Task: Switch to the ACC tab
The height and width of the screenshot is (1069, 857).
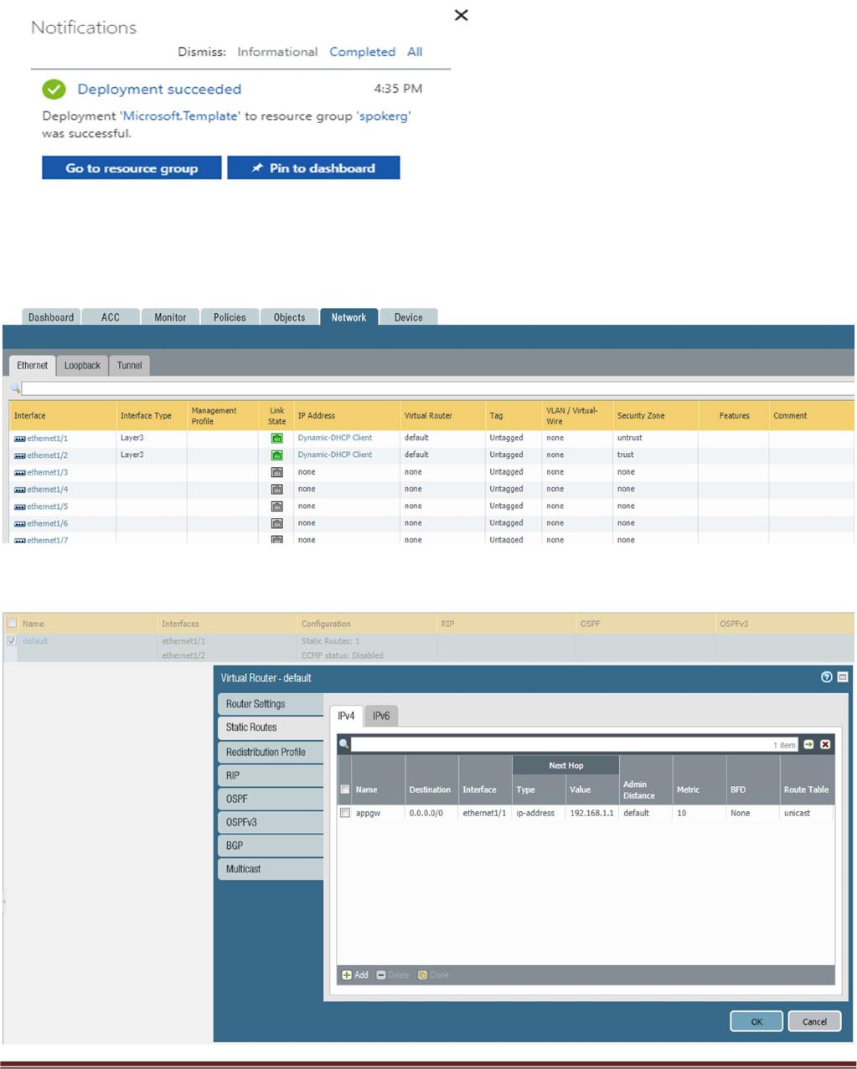Action: [x=111, y=317]
